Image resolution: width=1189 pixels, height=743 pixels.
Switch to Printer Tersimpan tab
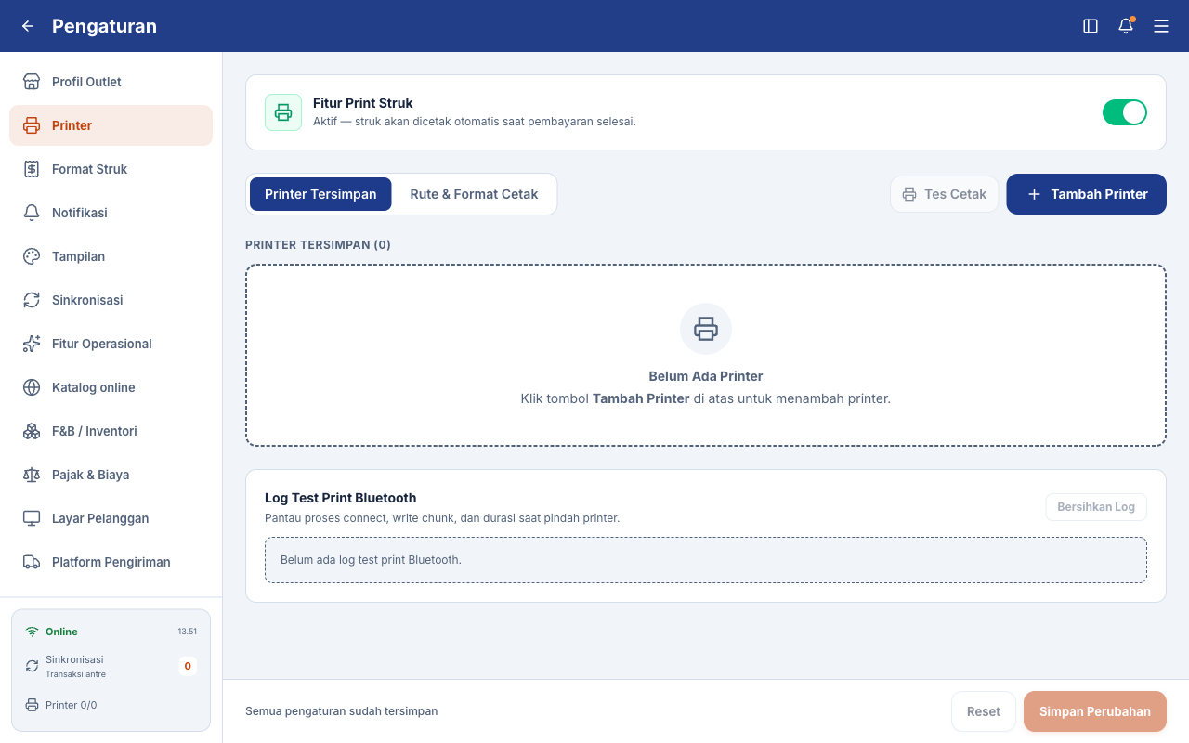(320, 194)
